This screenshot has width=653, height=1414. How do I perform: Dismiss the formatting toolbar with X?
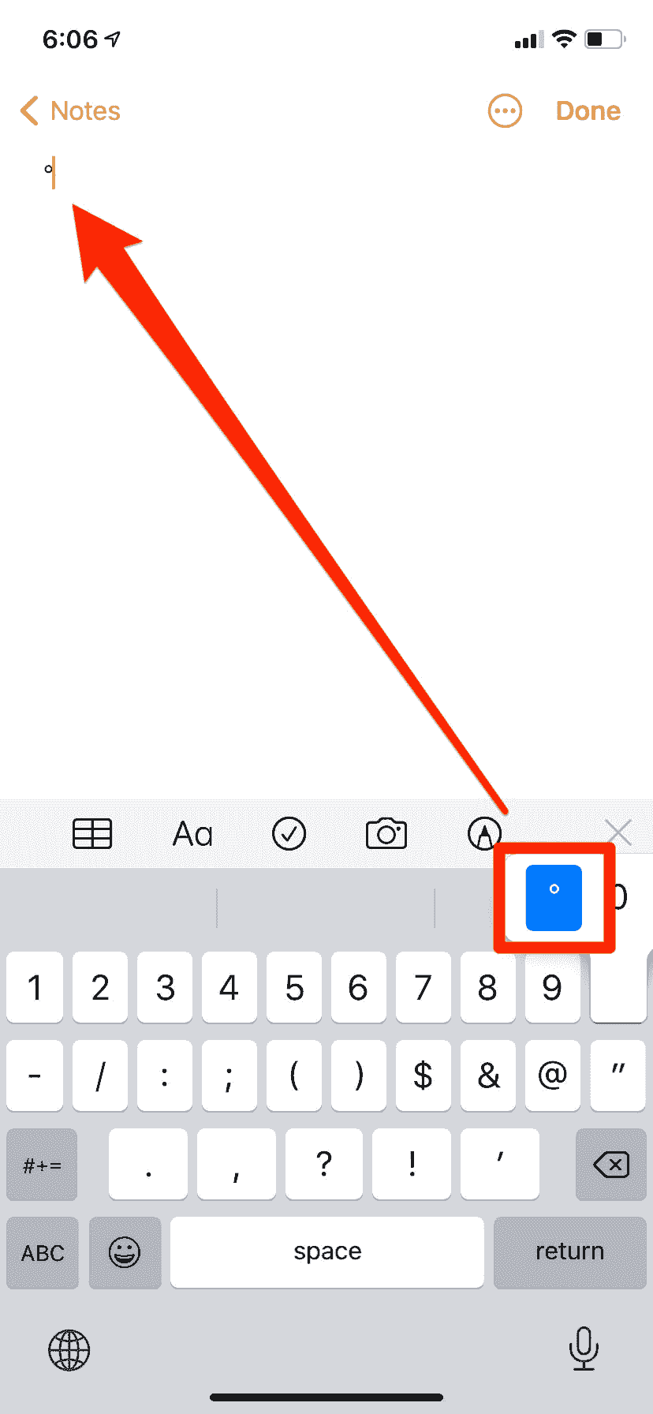tap(618, 832)
